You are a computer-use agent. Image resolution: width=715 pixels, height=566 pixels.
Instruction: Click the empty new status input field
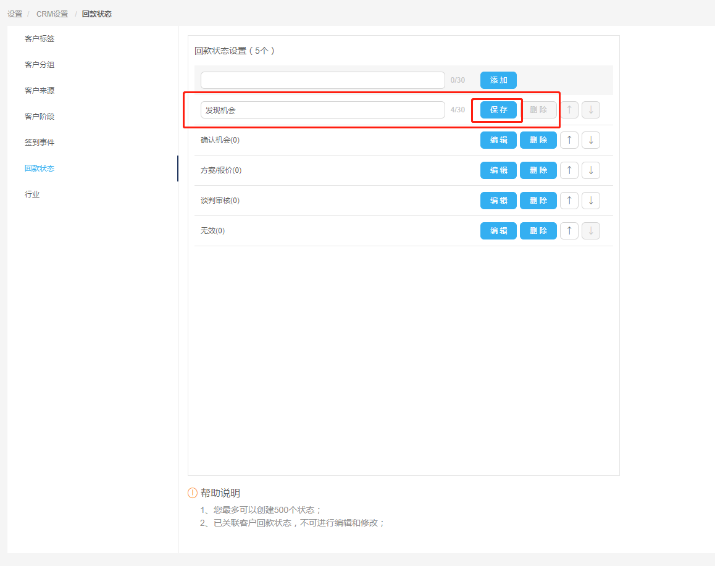pos(322,80)
